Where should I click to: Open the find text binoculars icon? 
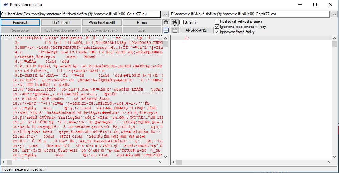[166, 22]
